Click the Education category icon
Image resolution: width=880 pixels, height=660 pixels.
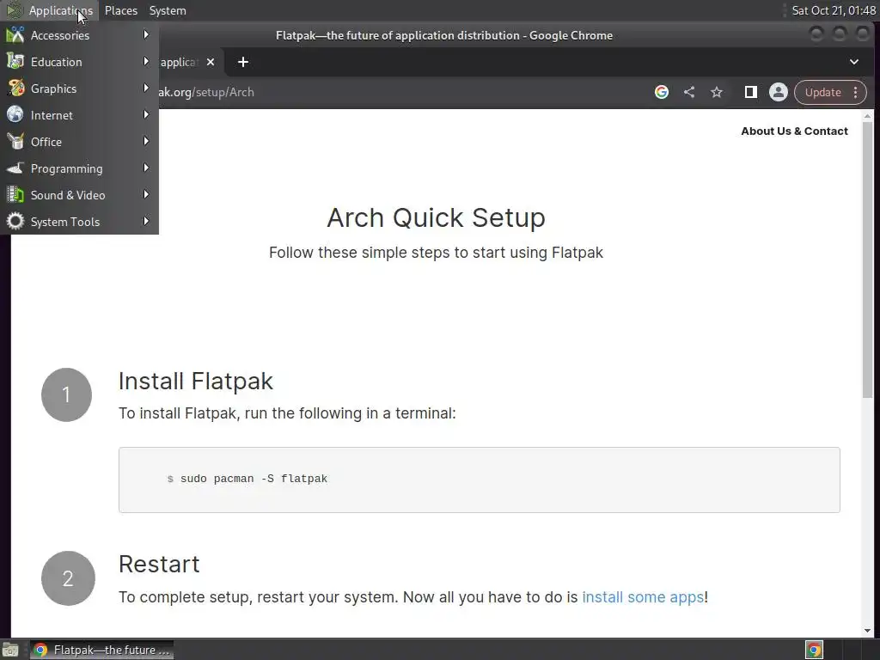(15, 61)
